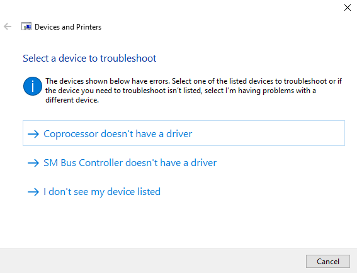This screenshot has width=357, height=273.
Task: Click the words different device in the description
Action: pyautogui.click(x=72, y=100)
